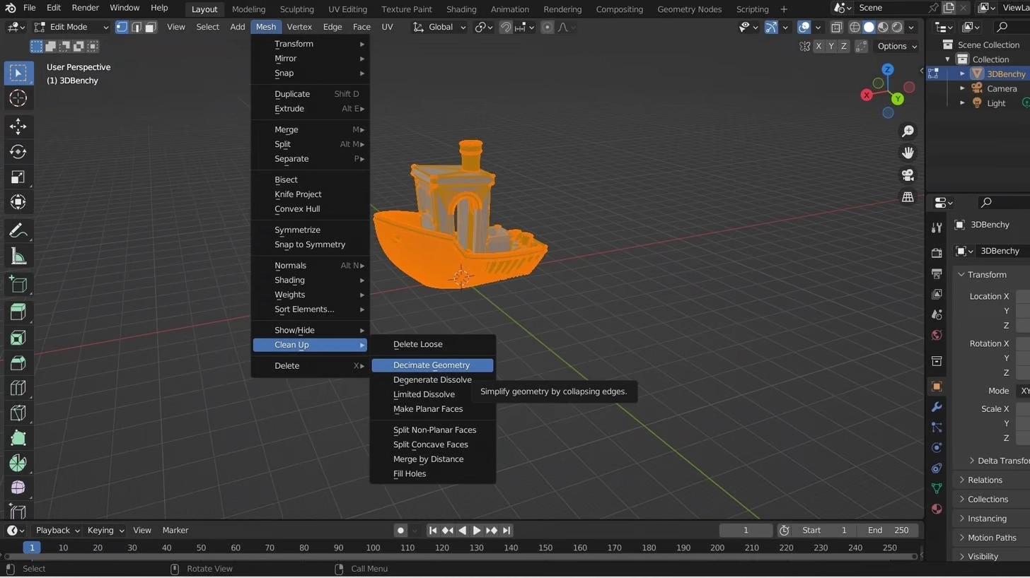Select Camera in the outliner

pyautogui.click(x=1002, y=88)
